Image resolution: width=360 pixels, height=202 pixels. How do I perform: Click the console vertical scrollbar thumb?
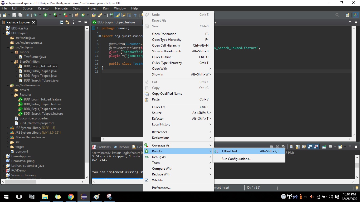tap(357, 165)
